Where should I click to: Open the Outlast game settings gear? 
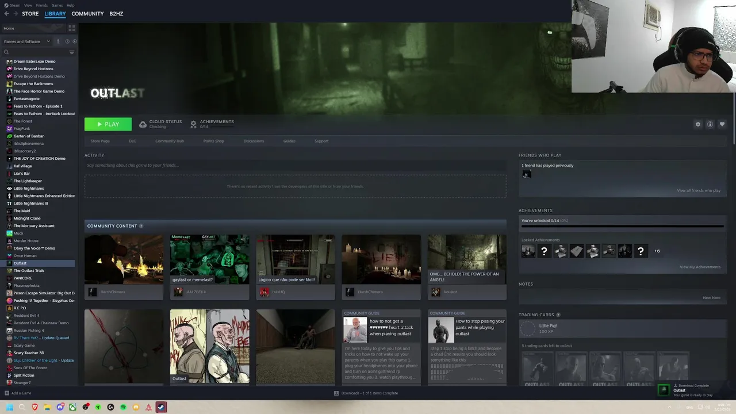(x=698, y=124)
